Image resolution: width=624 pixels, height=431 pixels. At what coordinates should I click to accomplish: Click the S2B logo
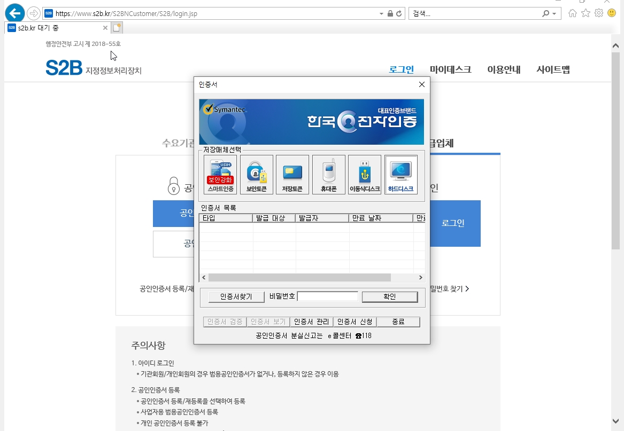coord(64,68)
